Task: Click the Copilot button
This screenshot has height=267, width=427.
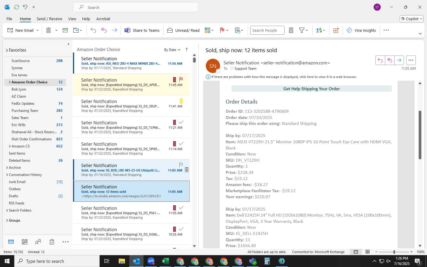Action: pyautogui.click(x=412, y=19)
